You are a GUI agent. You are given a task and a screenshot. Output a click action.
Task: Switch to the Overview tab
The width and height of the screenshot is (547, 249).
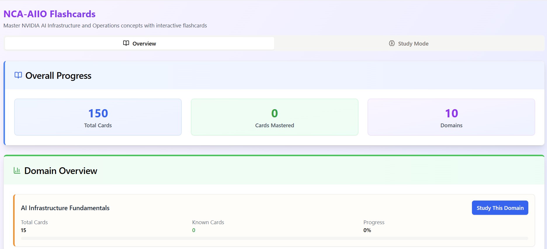(140, 43)
